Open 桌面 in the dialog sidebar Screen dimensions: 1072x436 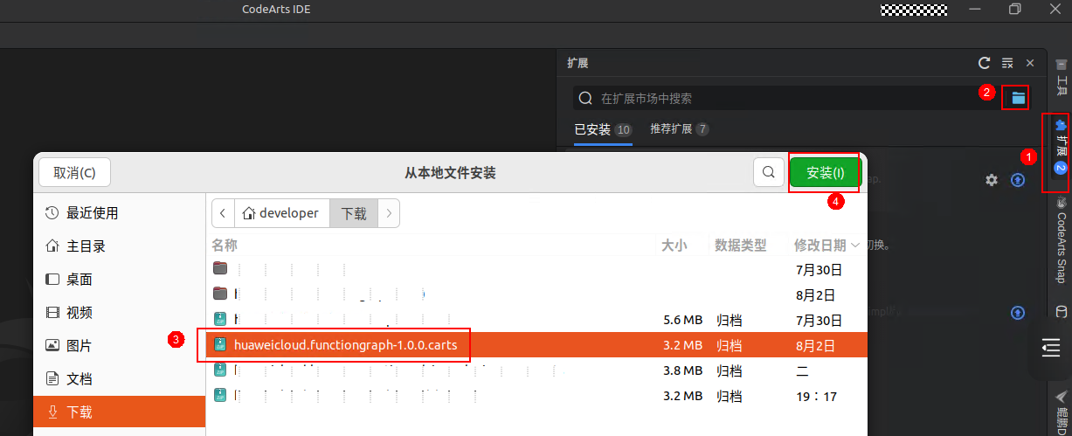[x=120, y=280]
